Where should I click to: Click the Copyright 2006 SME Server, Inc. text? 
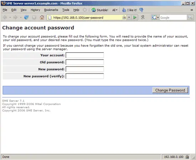[26, 110]
